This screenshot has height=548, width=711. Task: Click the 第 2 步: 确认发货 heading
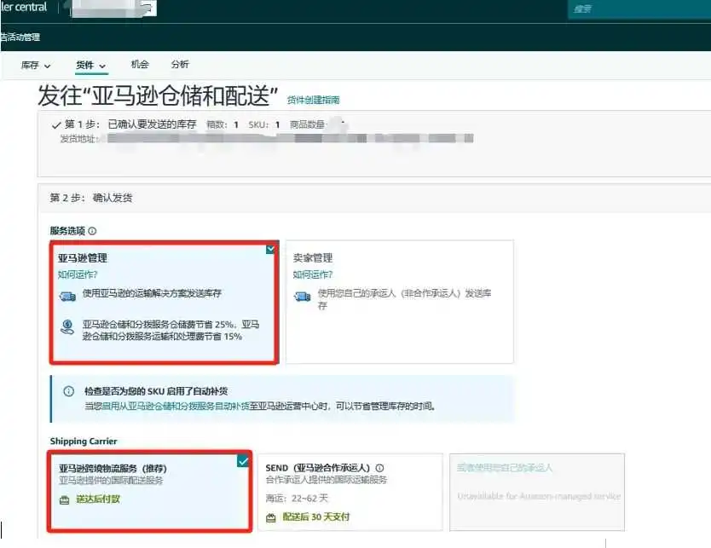[91, 198]
